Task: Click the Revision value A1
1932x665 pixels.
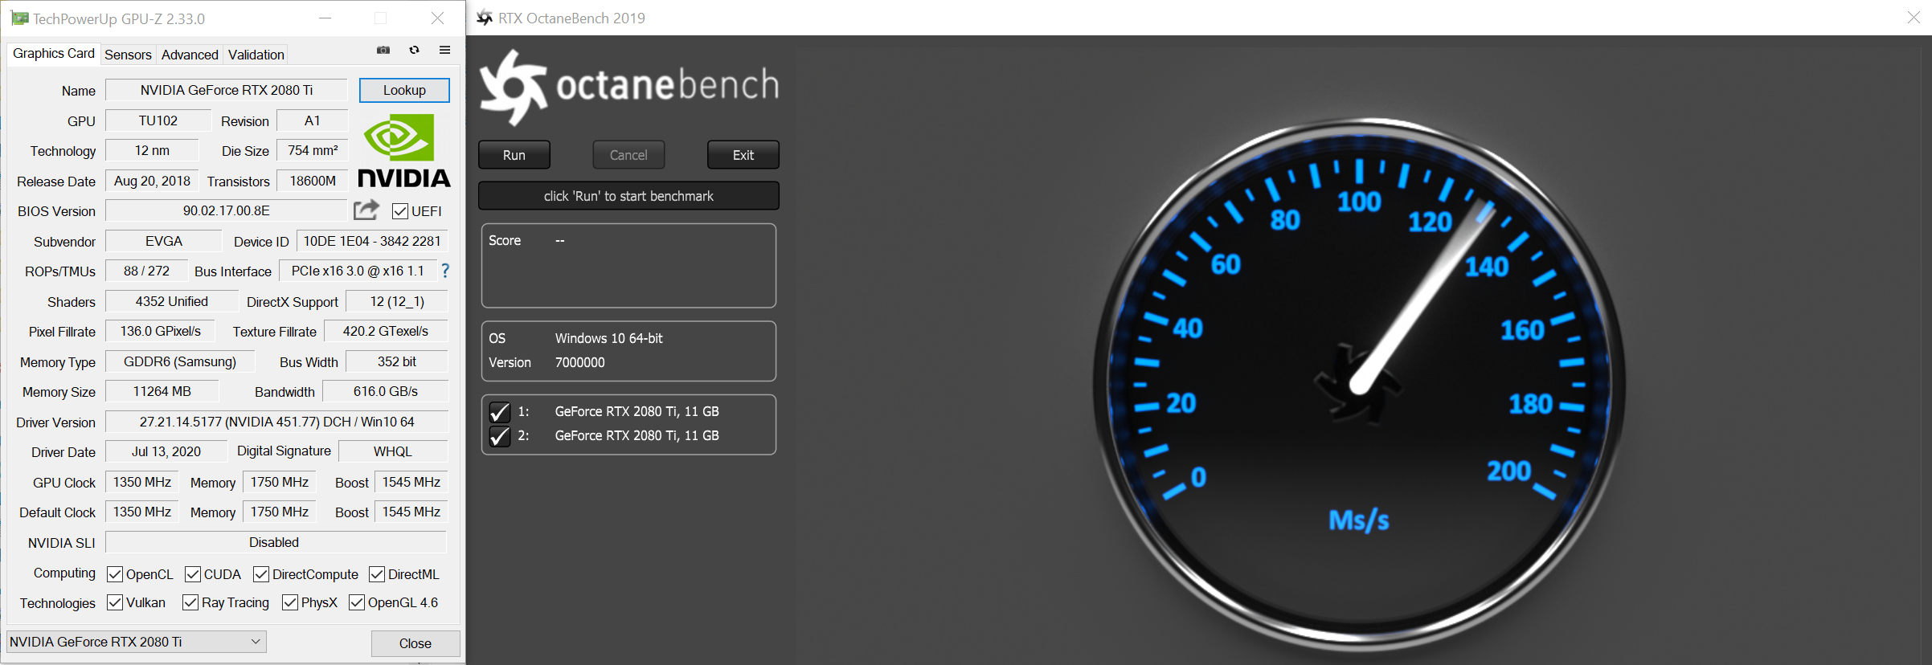Action: (x=313, y=120)
